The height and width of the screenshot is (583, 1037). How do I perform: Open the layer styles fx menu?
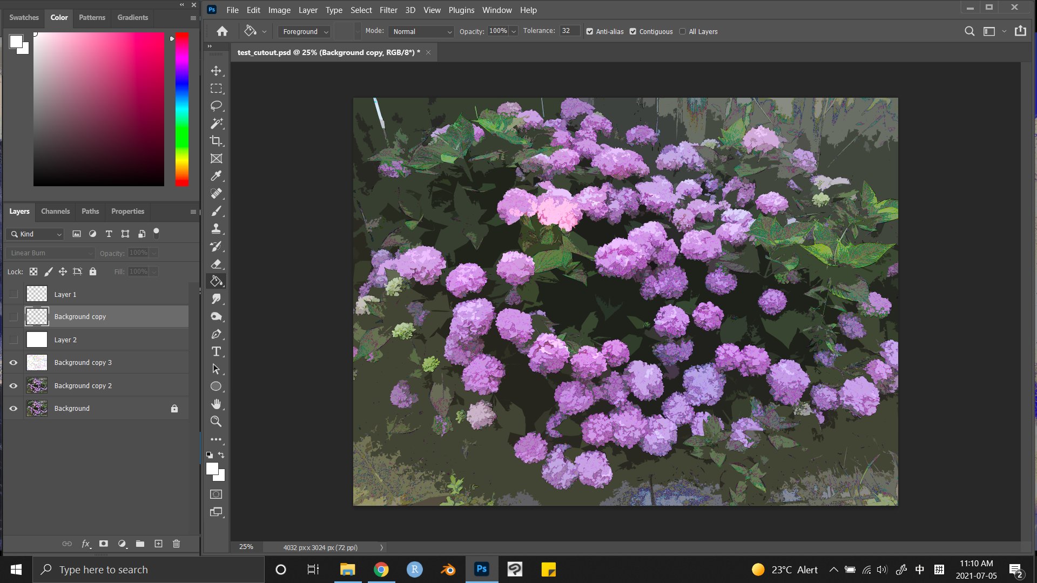coord(86,544)
